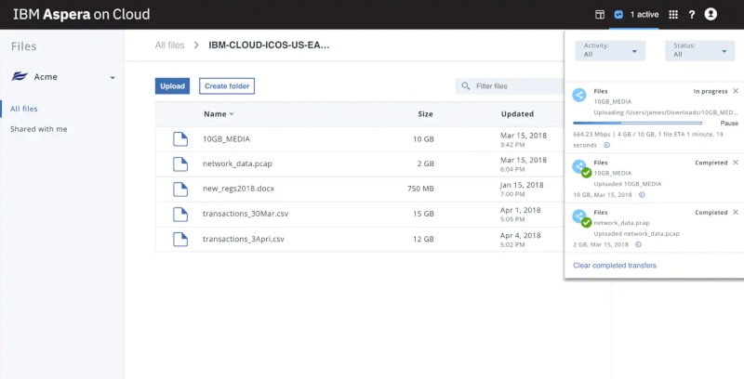Click Clear completed transfers link
744x379 pixels.
(615, 266)
